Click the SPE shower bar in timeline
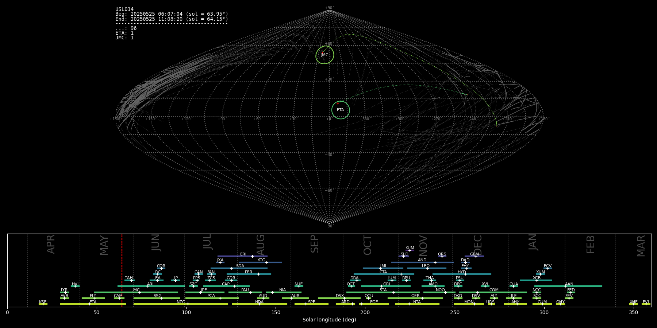Viewport: 657px width, 328px height. (311, 304)
